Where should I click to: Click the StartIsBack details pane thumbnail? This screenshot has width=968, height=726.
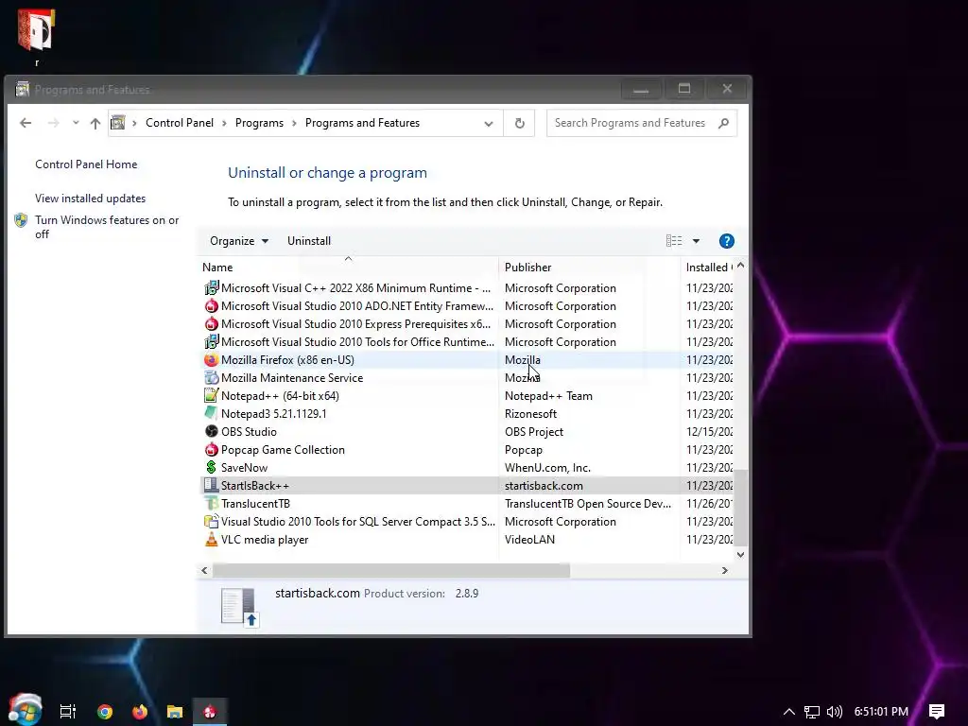point(239,606)
